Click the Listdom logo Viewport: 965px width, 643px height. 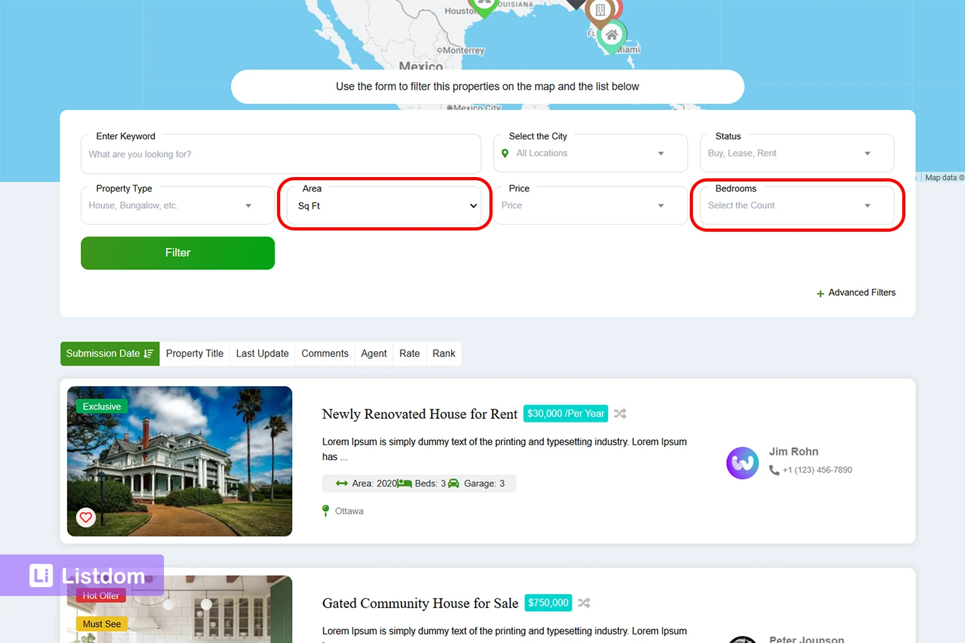click(x=87, y=576)
